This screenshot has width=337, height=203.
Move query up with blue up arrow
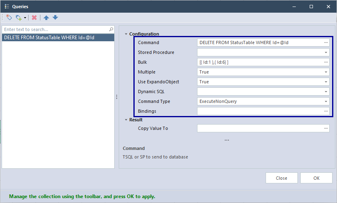coord(46,18)
